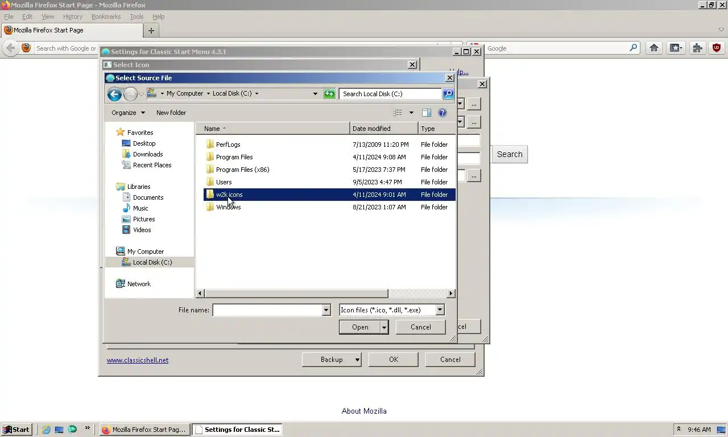Image resolution: width=728 pixels, height=437 pixels.
Task: Click the uBlock shield icon in Firefox
Action: [717, 48]
